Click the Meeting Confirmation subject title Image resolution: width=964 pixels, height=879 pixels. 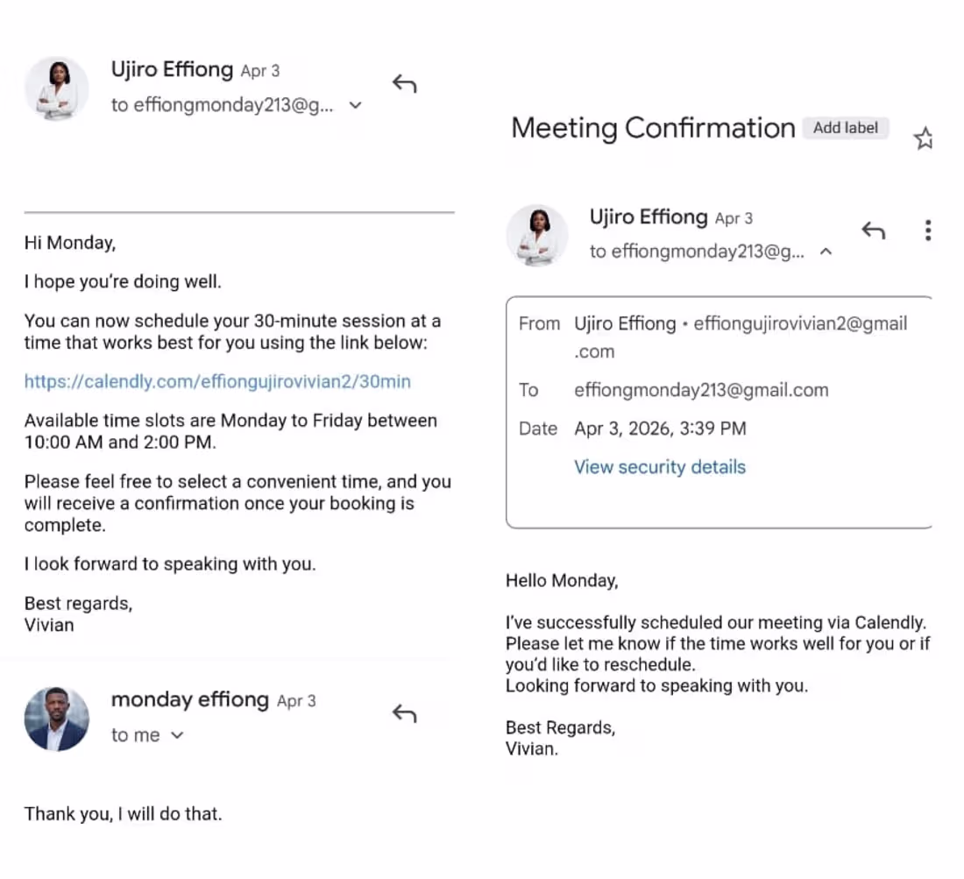coord(653,129)
